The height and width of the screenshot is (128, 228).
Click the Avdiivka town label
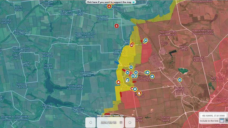180,90
